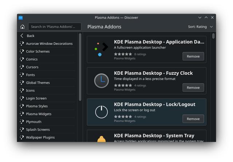Focus the Search in 'Plasma Addons' field
This screenshot has height=162, width=233.
point(55,27)
